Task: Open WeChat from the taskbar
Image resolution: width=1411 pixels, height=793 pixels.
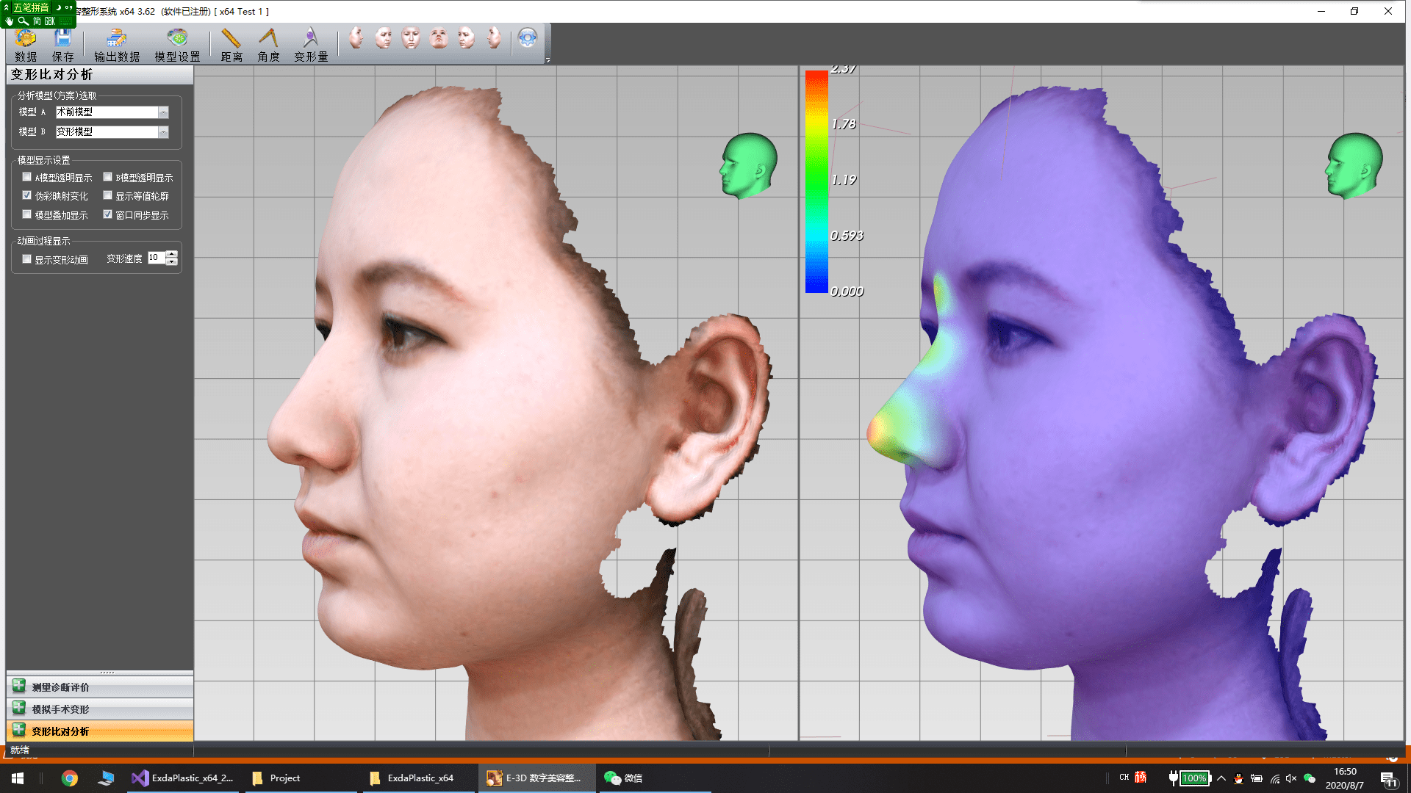Action: click(x=623, y=778)
